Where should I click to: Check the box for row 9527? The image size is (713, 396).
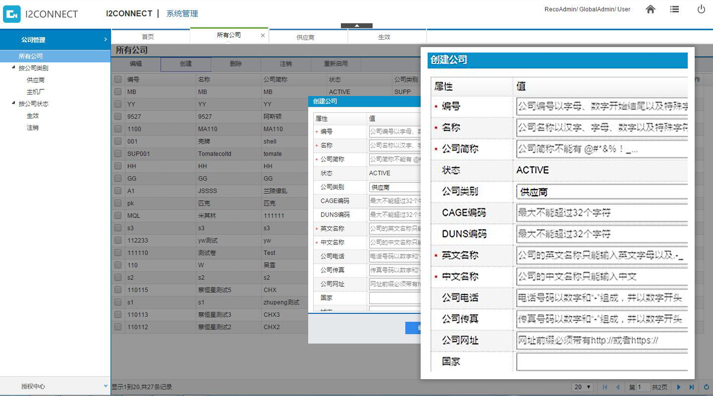[x=118, y=116]
